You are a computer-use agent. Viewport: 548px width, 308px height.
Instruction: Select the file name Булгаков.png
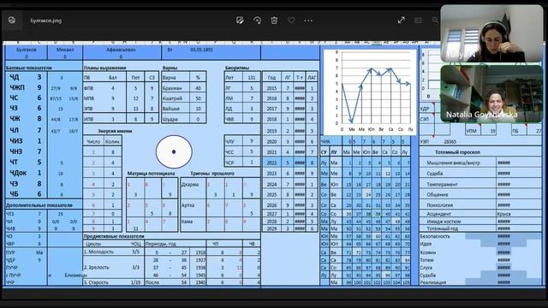(x=45, y=21)
